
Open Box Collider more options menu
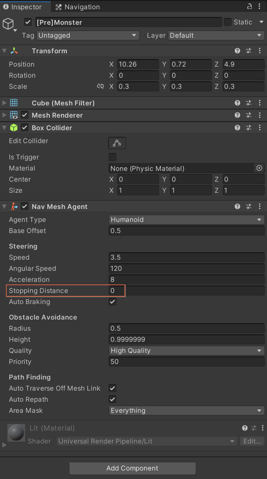point(260,128)
